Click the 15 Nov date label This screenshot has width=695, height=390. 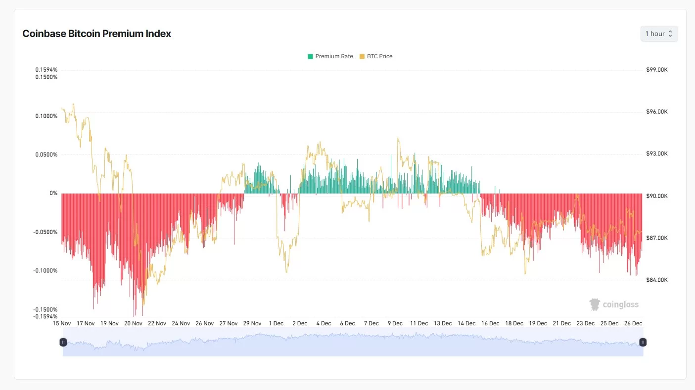click(x=62, y=323)
